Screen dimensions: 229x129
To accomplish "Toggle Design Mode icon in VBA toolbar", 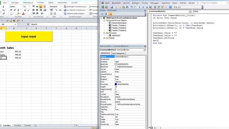I will (x=151, y=7).
